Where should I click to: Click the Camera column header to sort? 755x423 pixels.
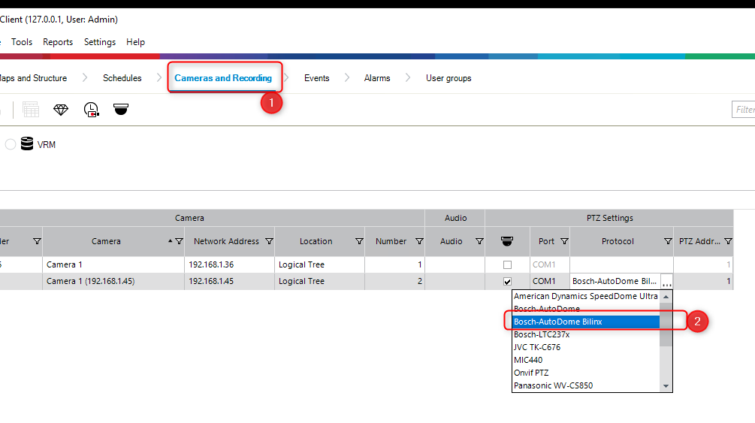[x=106, y=242]
